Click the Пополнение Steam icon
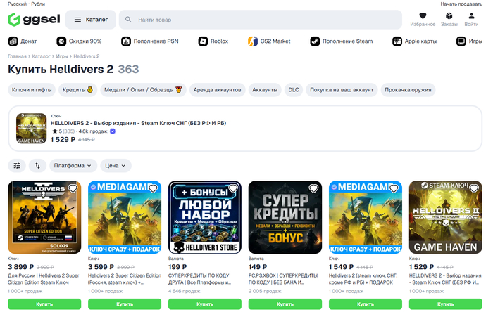 click(315, 41)
